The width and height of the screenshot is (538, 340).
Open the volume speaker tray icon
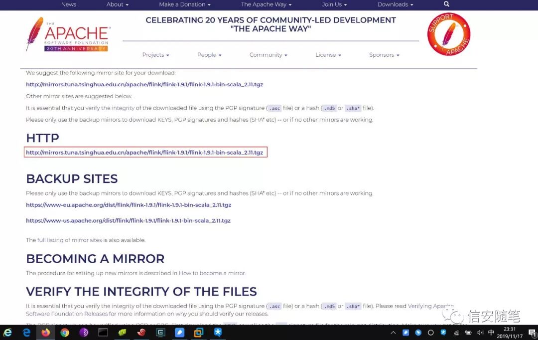click(x=480, y=333)
